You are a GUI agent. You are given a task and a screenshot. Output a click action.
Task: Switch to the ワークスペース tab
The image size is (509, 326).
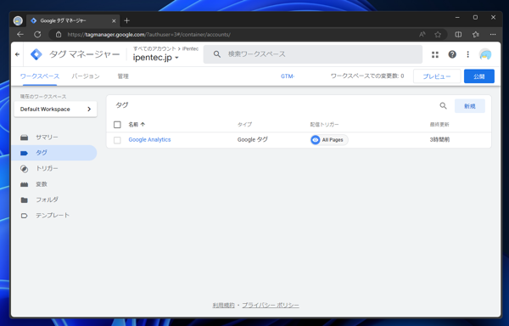40,76
